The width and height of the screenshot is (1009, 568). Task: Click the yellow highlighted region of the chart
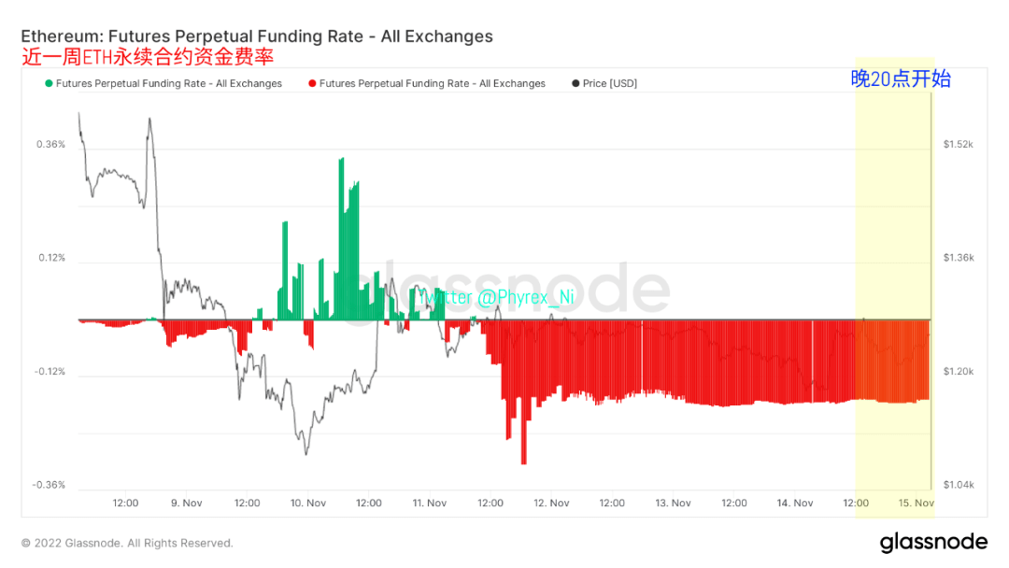coord(894,234)
